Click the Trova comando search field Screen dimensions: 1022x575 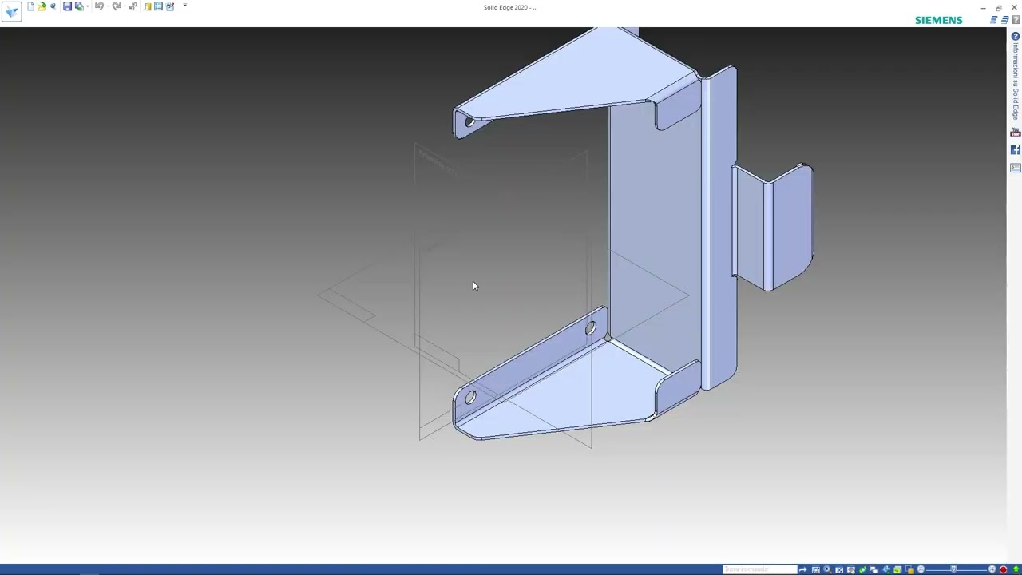[x=759, y=569]
